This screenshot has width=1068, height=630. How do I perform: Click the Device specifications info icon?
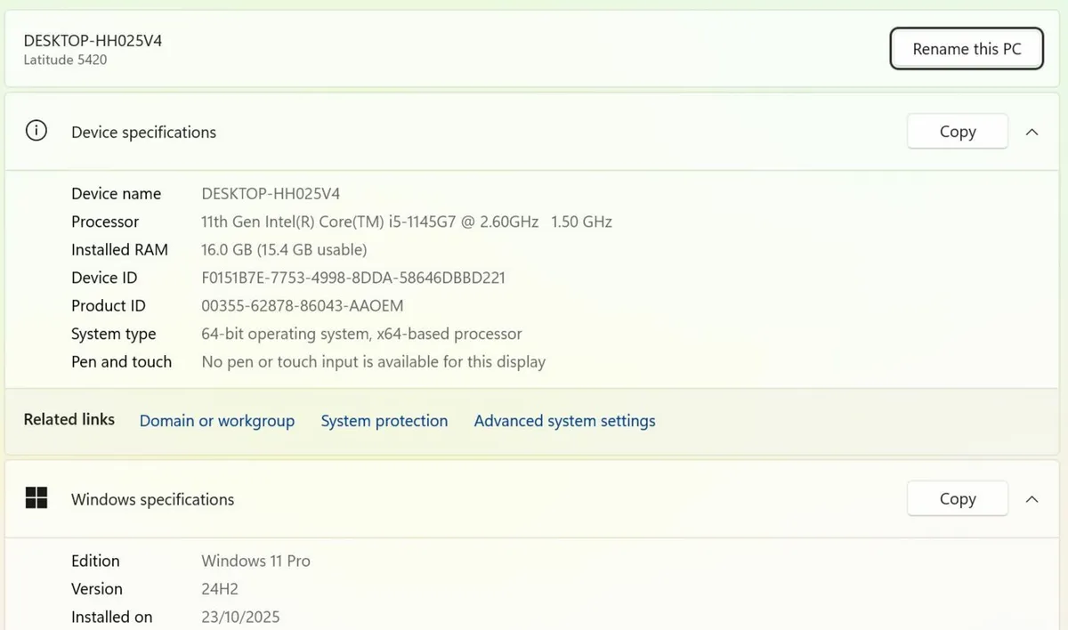(x=36, y=132)
